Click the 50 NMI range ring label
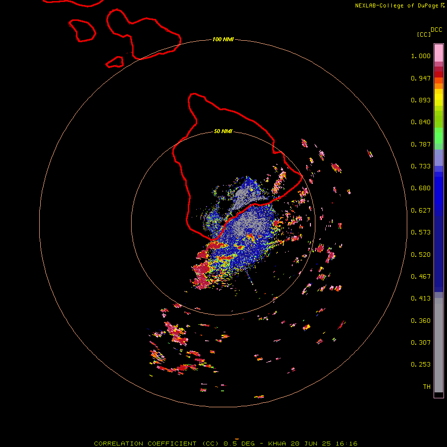Viewport: 447px width, 447px height. pos(223,132)
